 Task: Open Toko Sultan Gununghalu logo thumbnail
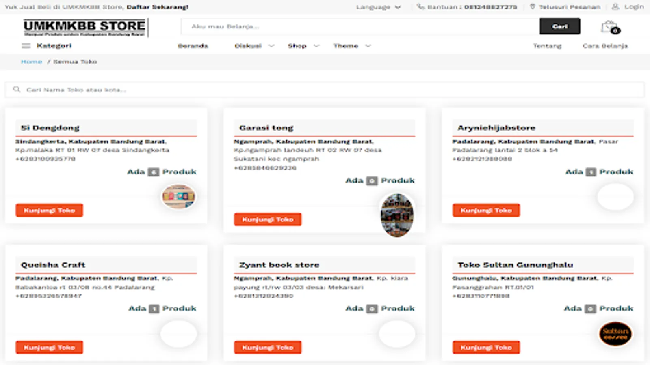tap(615, 334)
